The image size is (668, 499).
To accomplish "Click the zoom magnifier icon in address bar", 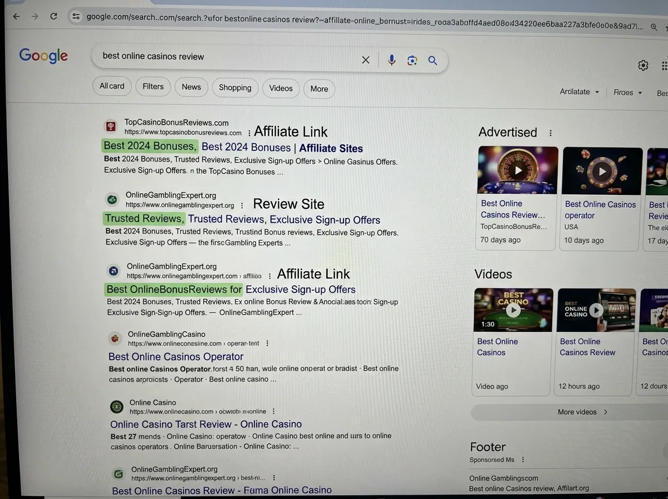I will click(654, 27).
